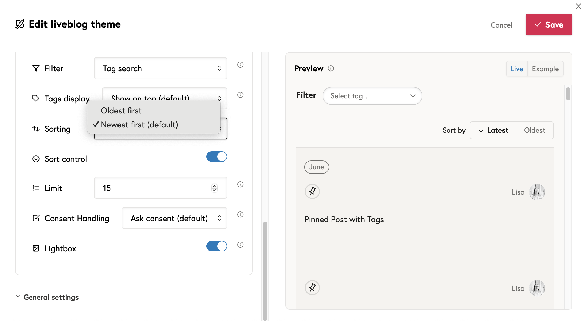The width and height of the screenshot is (588, 321).
Task: Click the Save button
Action: 549,25
